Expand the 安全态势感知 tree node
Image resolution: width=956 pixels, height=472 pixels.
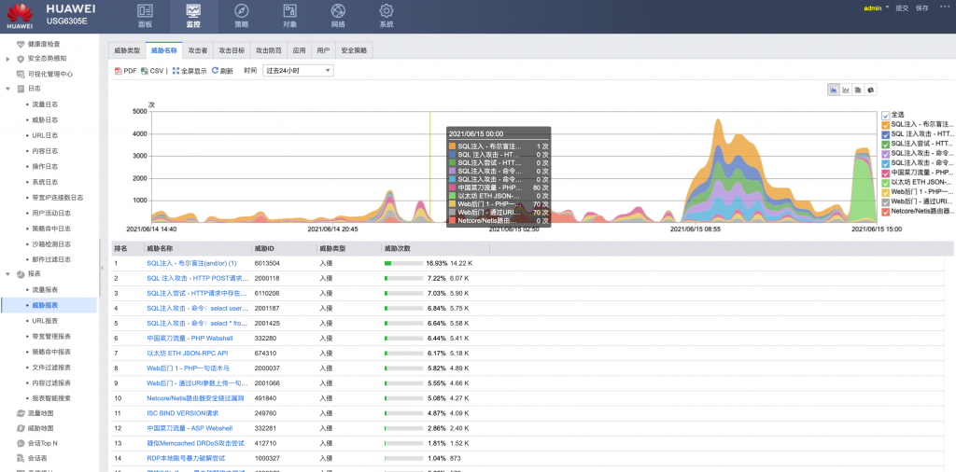[7, 59]
